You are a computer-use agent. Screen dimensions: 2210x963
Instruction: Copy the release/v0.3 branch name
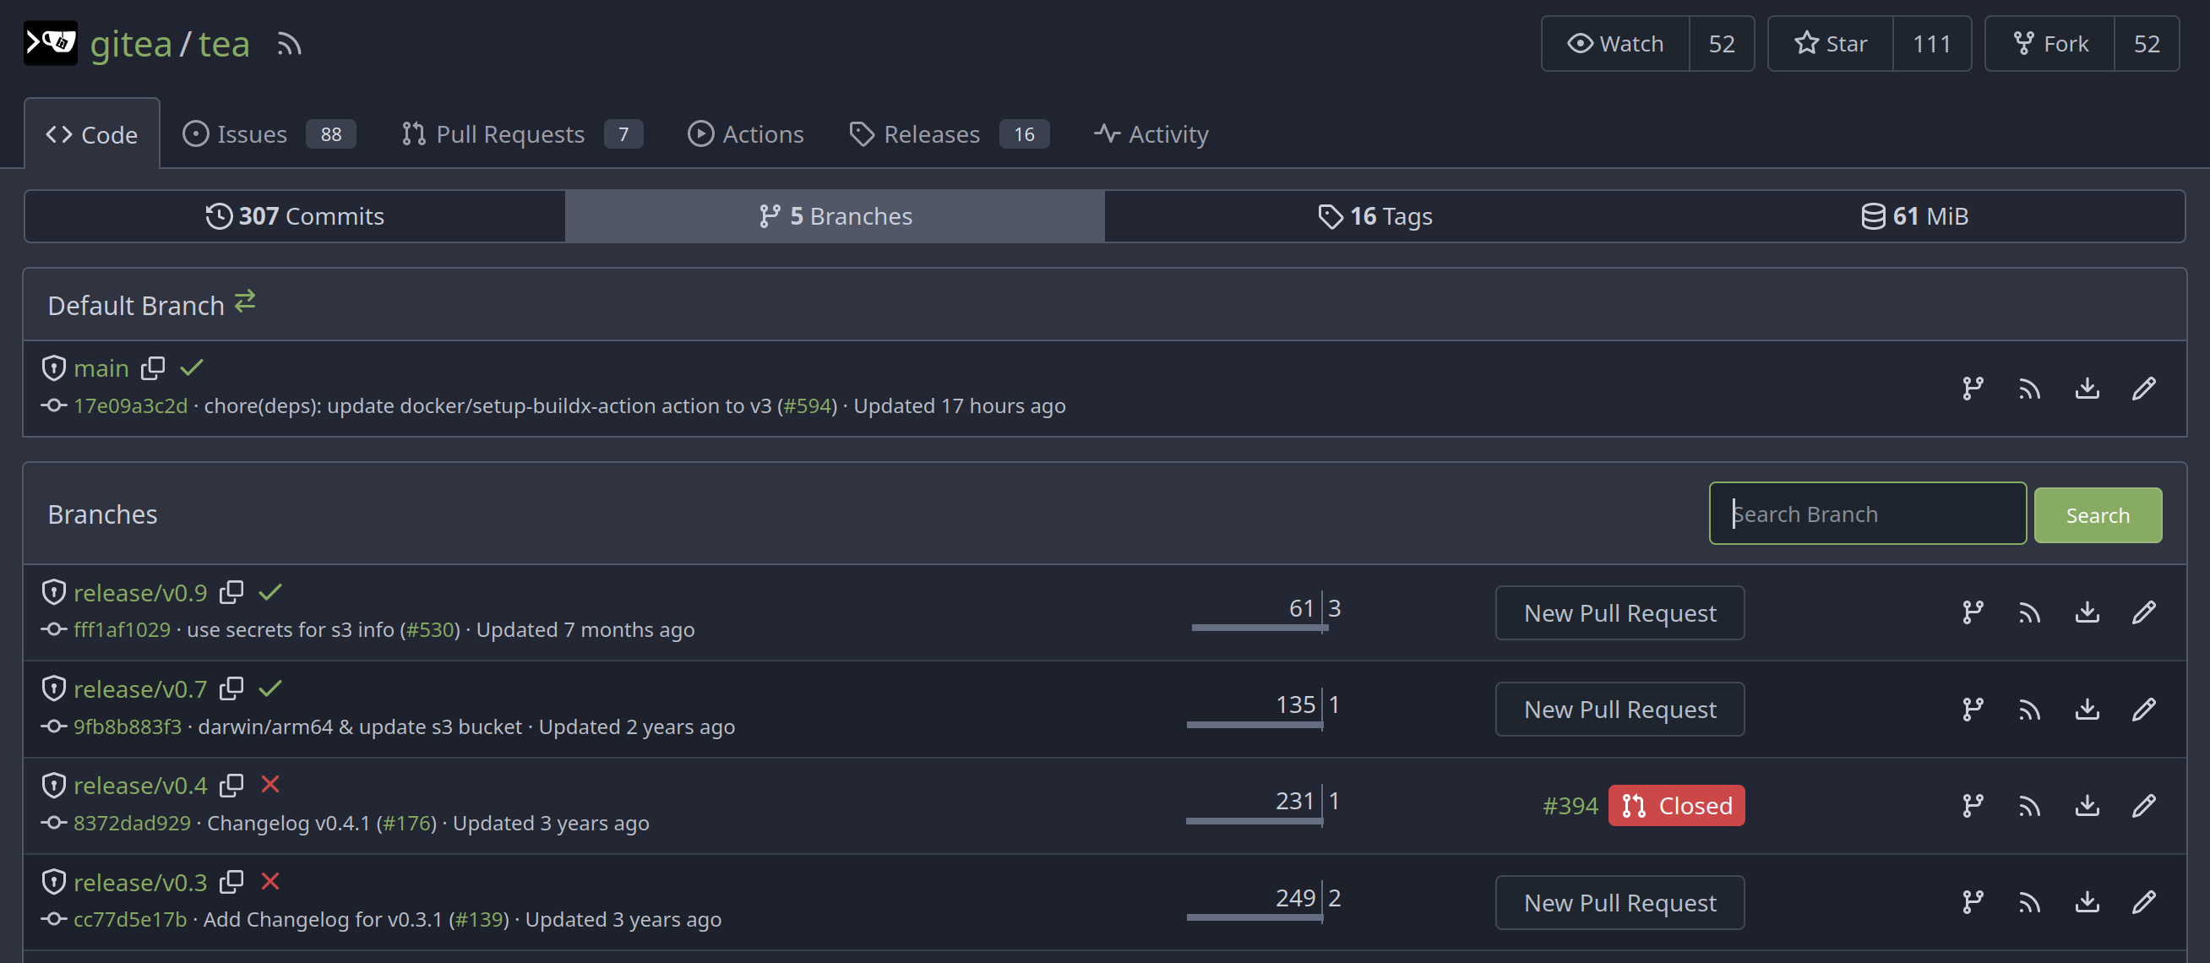tap(231, 882)
